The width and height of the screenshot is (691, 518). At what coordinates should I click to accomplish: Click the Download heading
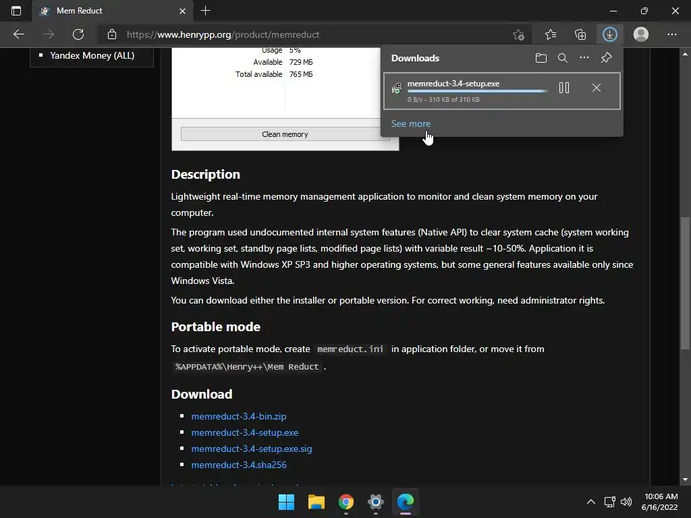point(201,394)
